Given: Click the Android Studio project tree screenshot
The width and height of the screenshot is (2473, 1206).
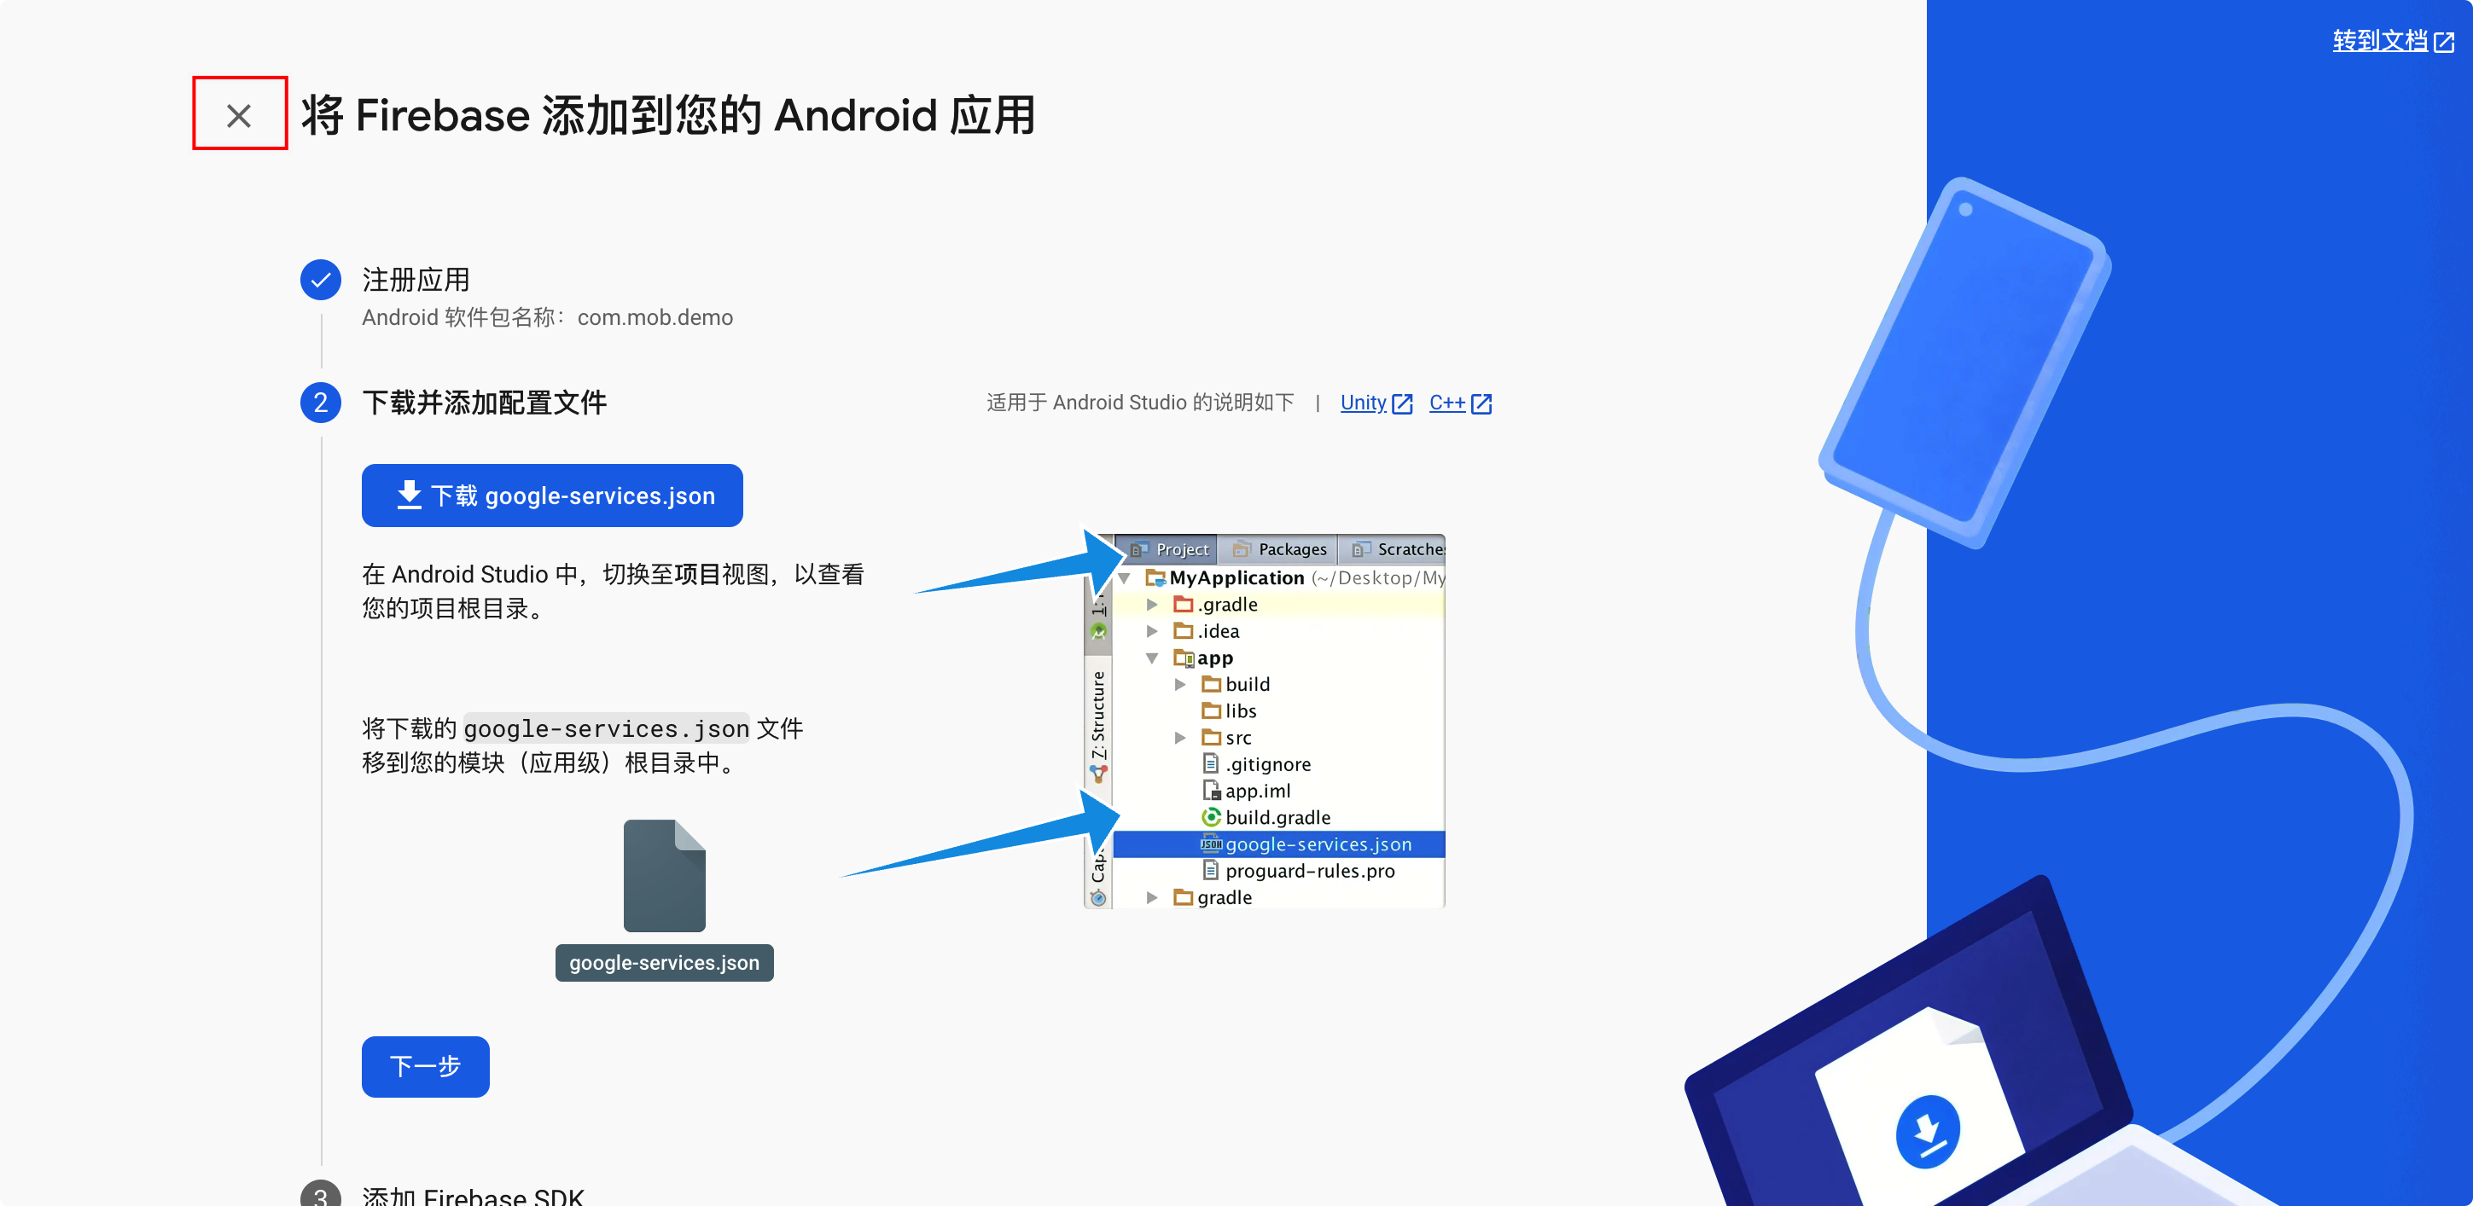Looking at the screenshot, I should tap(1265, 721).
